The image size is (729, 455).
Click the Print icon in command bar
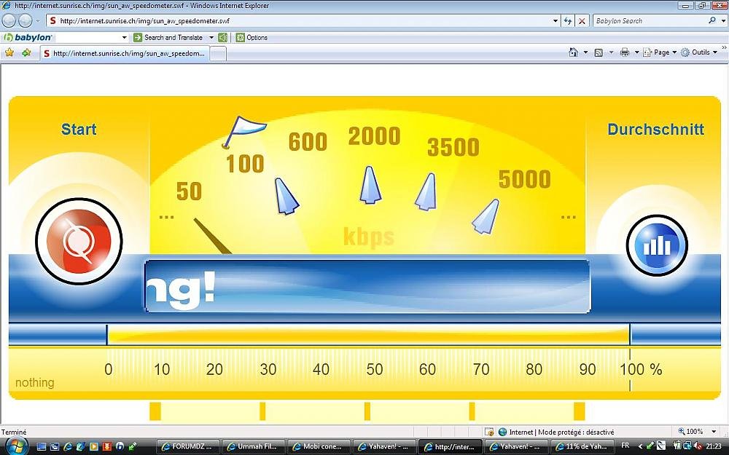tap(624, 52)
